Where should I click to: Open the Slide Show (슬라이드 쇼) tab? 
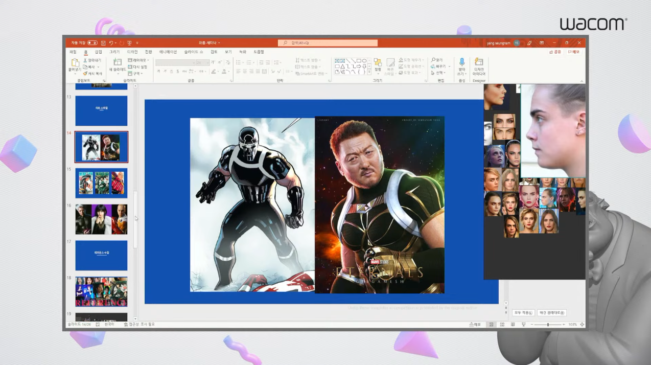[194, 52]
